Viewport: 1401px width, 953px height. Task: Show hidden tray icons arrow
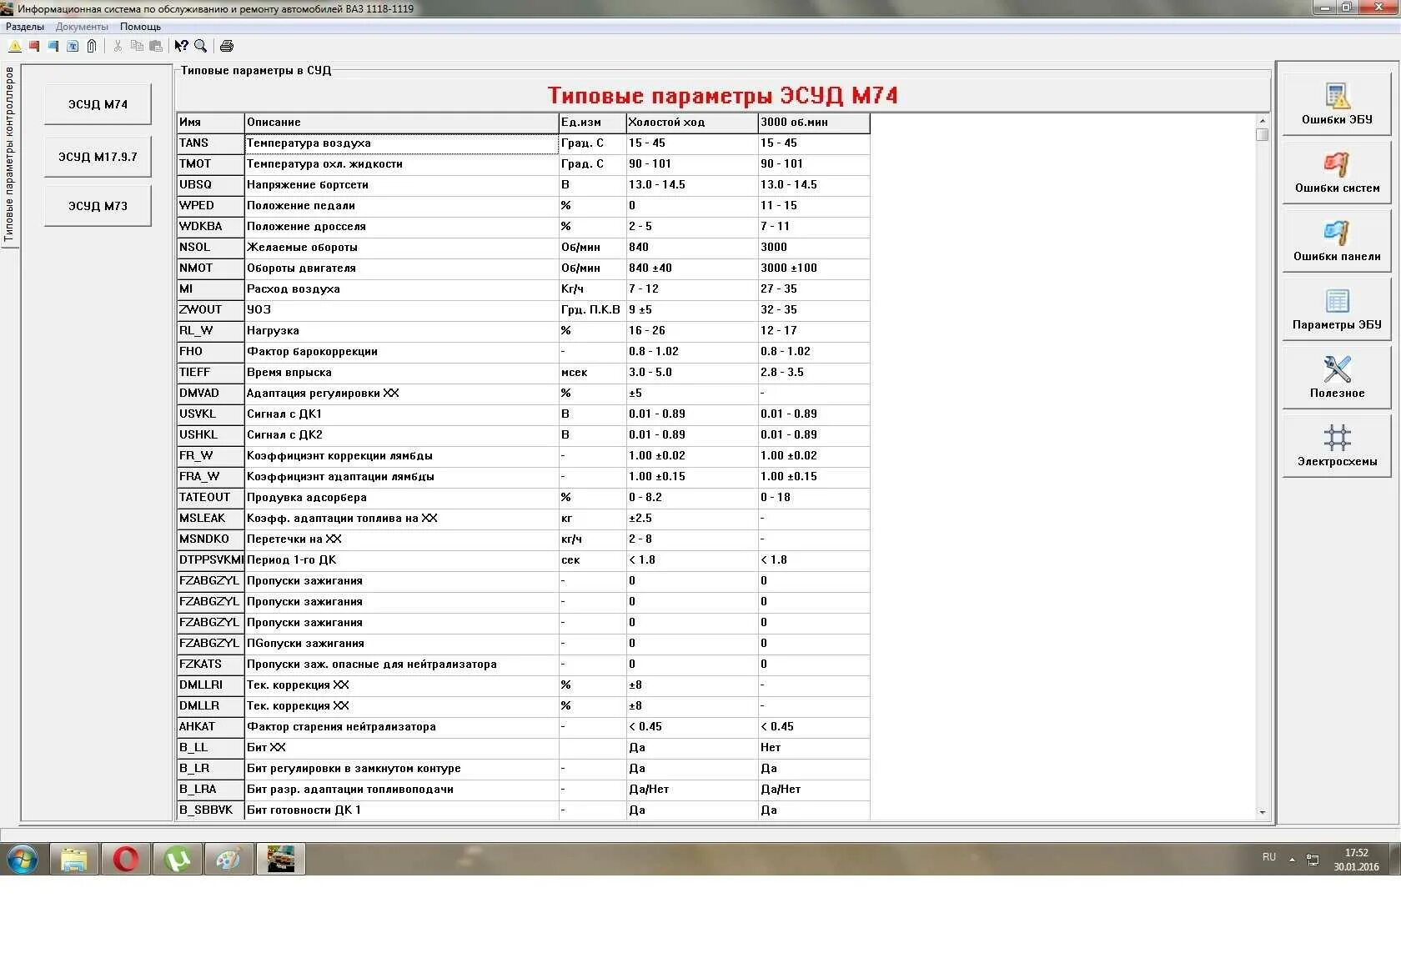point(1292,860)
